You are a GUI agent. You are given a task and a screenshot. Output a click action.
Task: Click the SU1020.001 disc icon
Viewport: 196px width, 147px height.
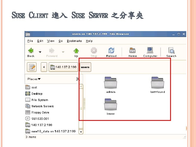click(x=27, y=118)
